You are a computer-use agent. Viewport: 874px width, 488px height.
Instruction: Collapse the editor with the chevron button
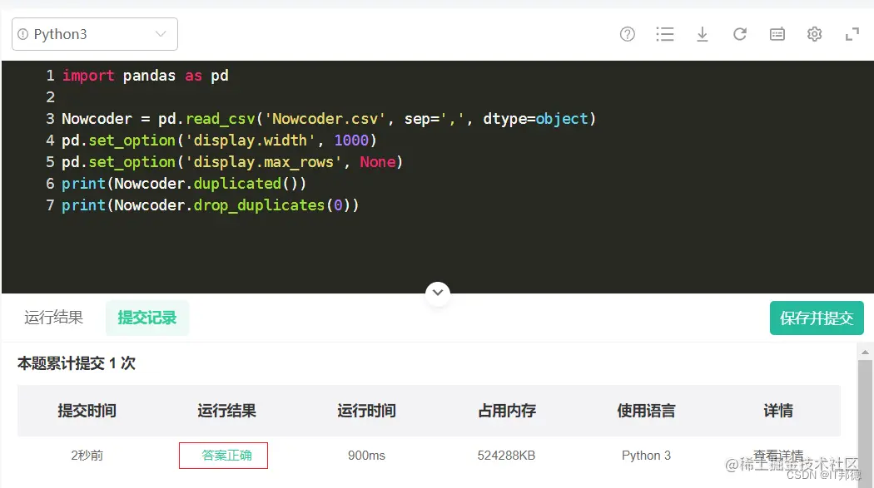coord(438,292)
